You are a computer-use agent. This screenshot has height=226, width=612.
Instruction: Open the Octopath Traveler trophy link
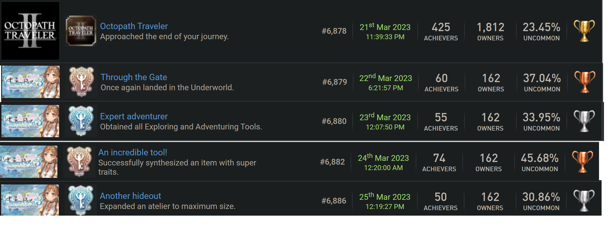134,26
